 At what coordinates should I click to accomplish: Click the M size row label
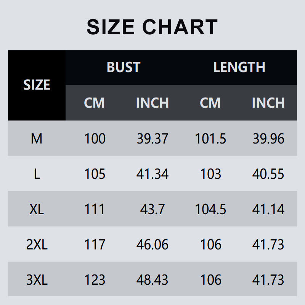[37, 139]
